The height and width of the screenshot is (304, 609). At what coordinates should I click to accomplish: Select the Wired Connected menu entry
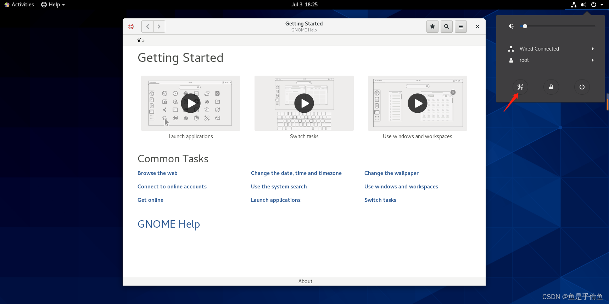(x=551, y=49)
